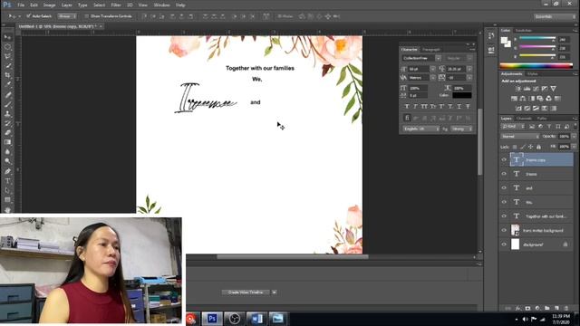The image size is (580, 326).
Task: Apply Faux Bold in the Character panel
Action: click(407, 107)
